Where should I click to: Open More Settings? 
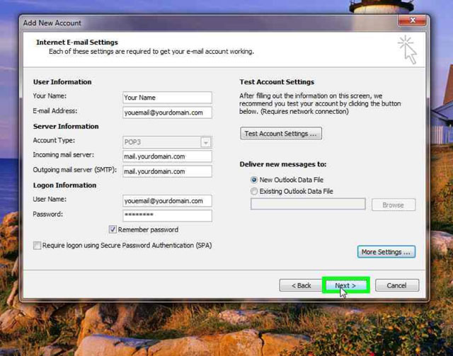[x=386, y=252]
